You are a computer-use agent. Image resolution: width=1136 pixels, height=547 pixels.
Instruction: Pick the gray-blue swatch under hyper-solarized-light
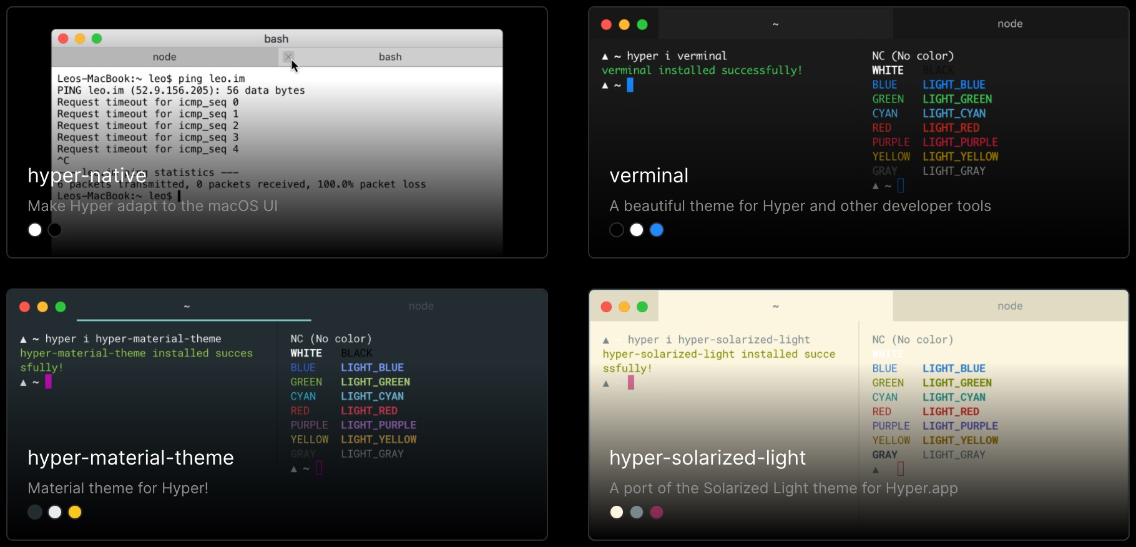click(637, 512)
